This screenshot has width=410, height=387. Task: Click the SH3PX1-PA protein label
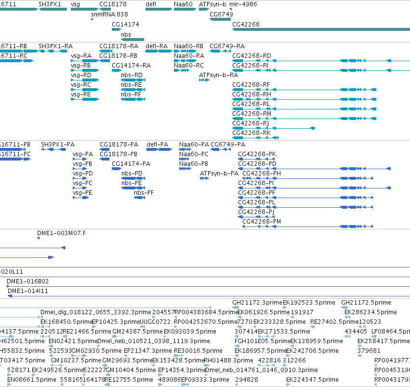(58, 145)
